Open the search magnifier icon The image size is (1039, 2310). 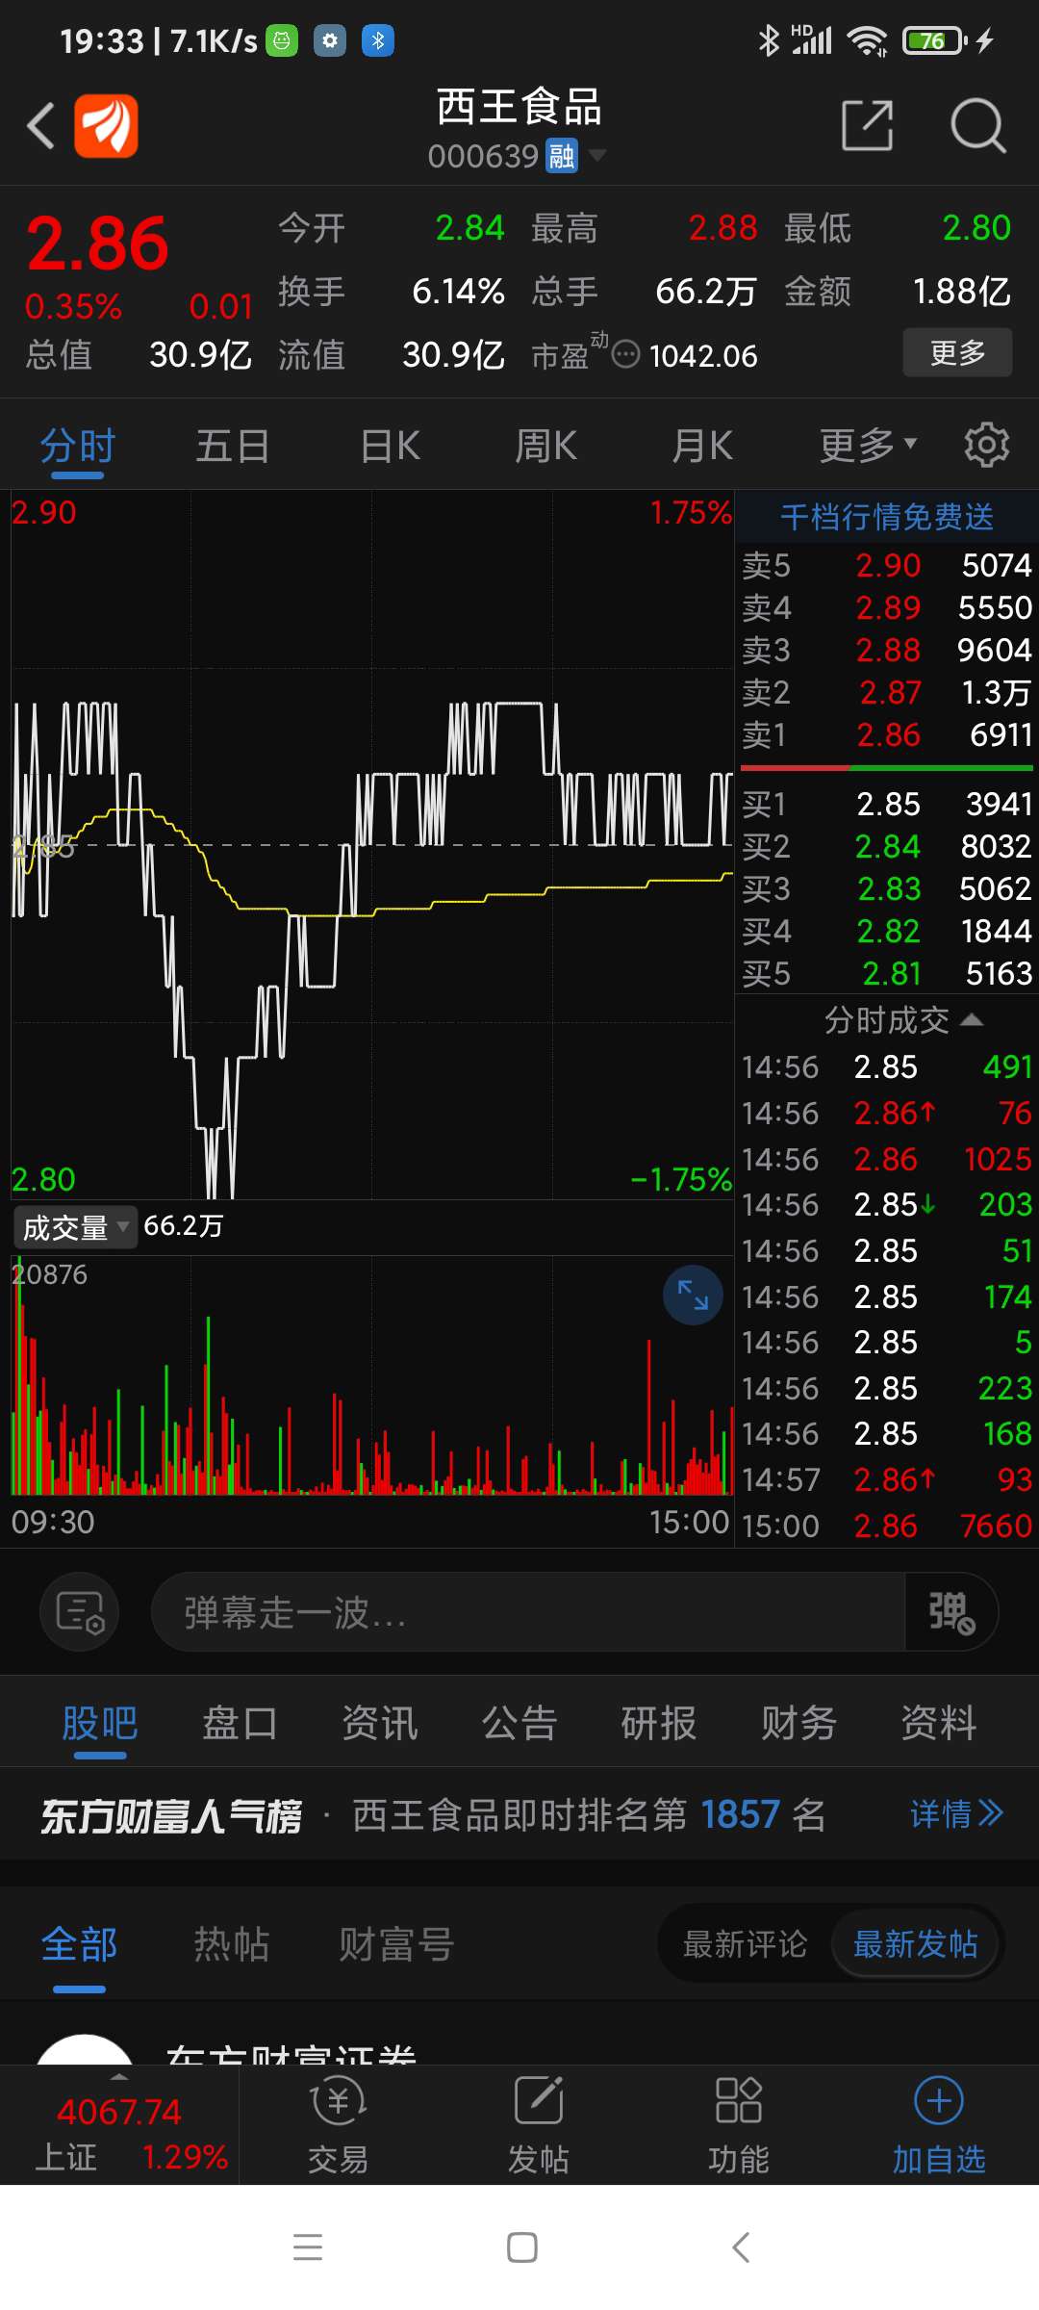point(977,125)
